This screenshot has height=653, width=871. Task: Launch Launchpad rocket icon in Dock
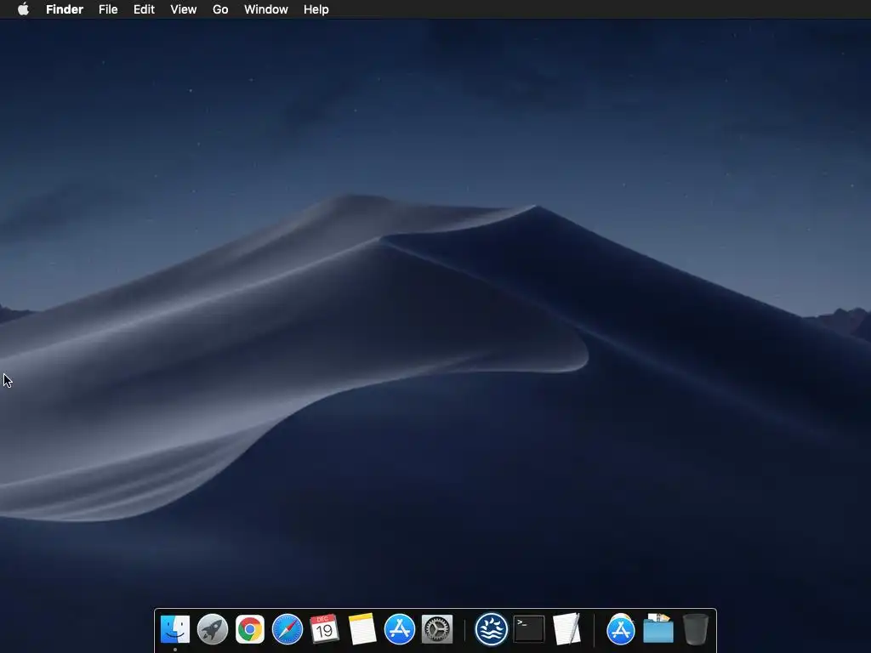212,629
